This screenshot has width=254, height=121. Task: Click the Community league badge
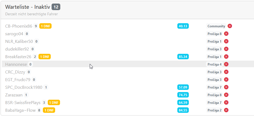click(216, 26)
